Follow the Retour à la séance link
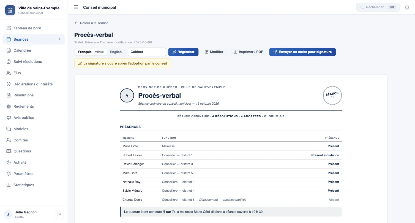 (x=91, y=23)
